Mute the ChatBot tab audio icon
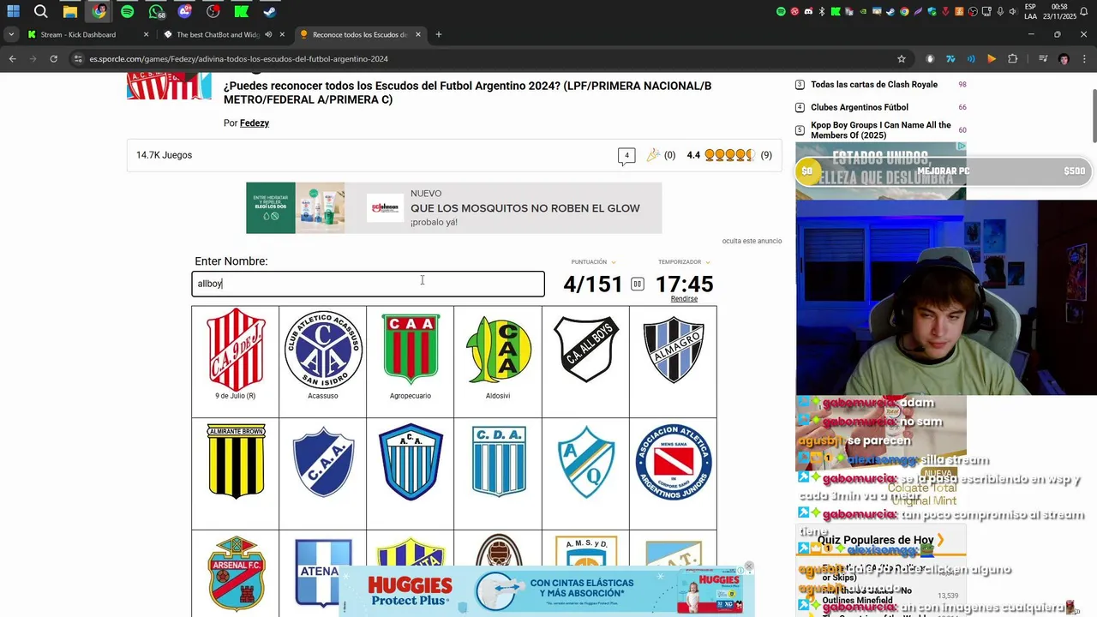The image size is (1097, 617). (x=268, y=34)
